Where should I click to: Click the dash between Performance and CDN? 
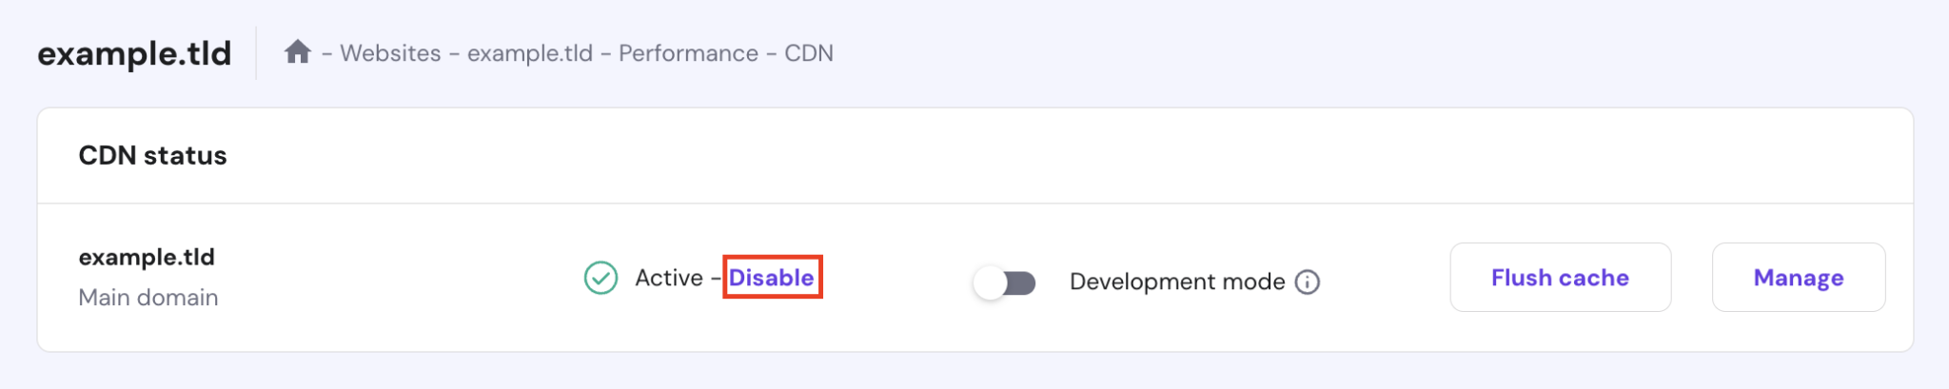[771, 54]
